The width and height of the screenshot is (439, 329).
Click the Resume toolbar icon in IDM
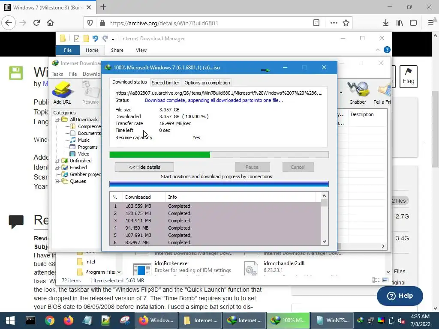pyautogui.click(x=90, y=93)
